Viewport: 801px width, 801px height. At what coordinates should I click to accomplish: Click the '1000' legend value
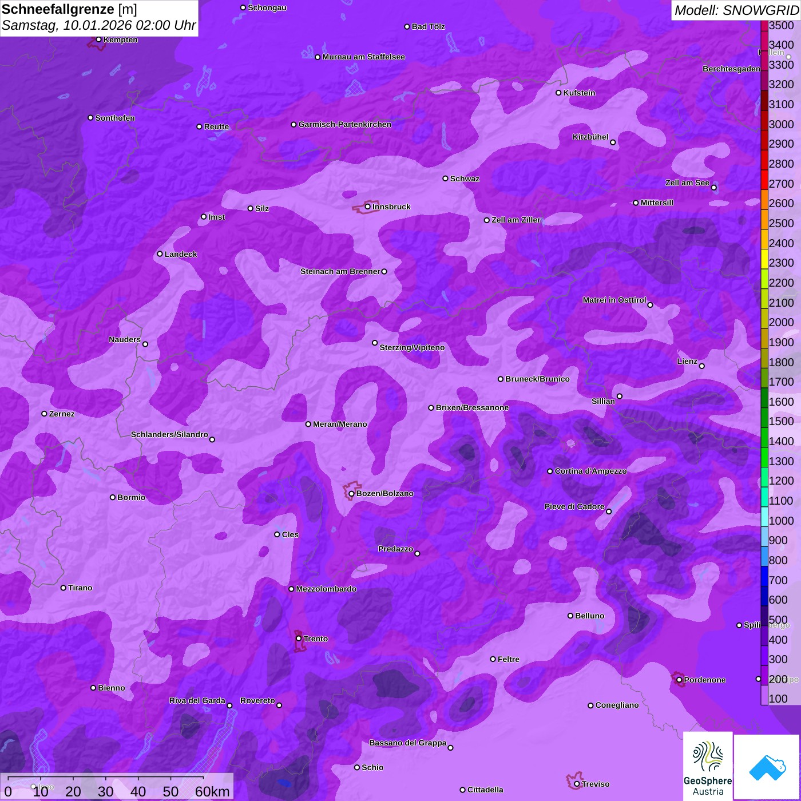click(x=781, y=521)
